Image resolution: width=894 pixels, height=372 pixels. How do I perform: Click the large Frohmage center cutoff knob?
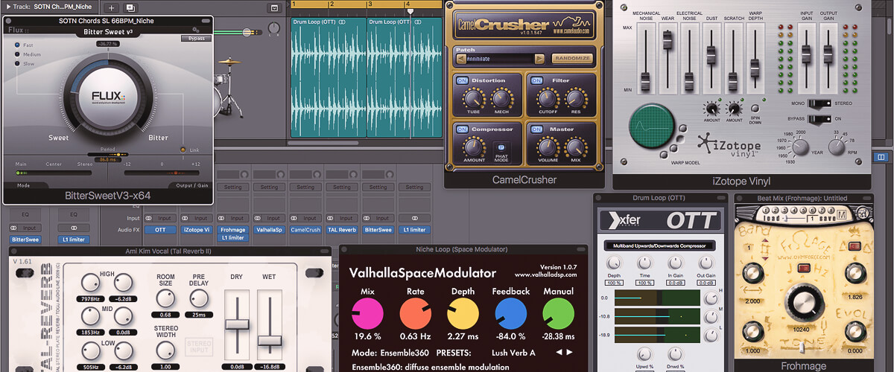804,302
